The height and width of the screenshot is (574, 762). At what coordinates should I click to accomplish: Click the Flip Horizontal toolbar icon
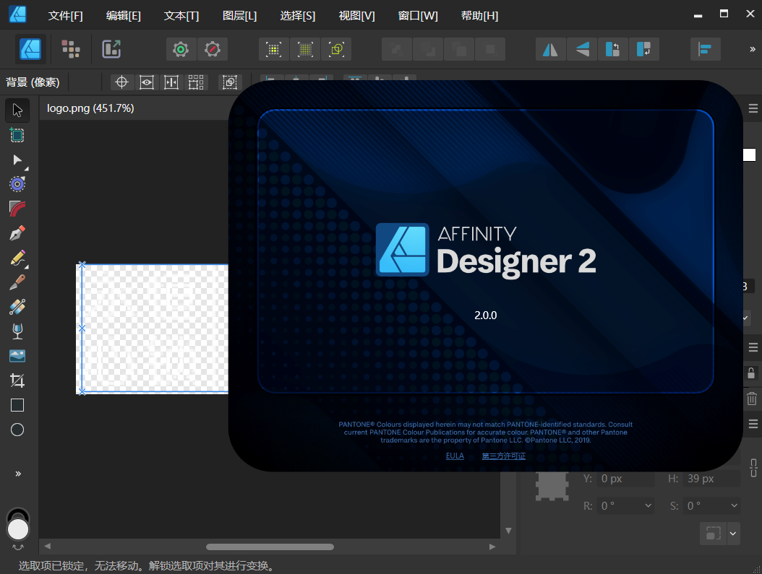(x=550, y=49)
